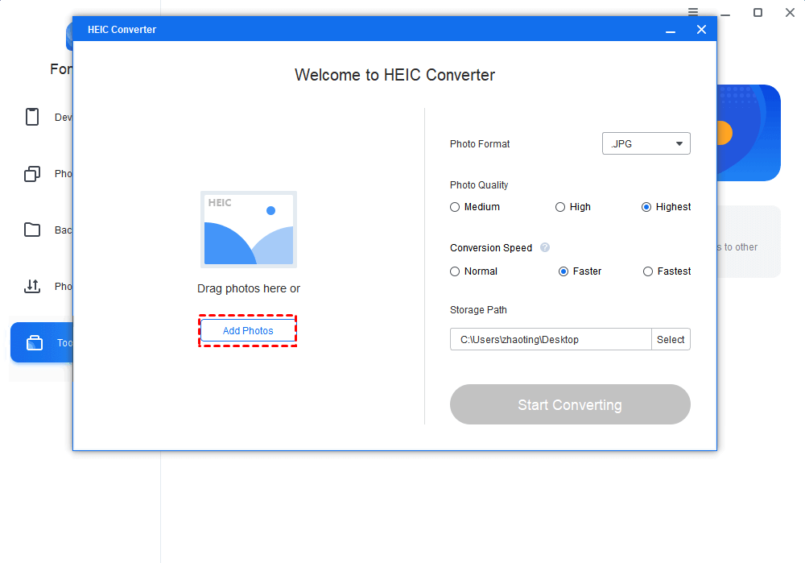Select the Device icon in the sidebar

32,117
